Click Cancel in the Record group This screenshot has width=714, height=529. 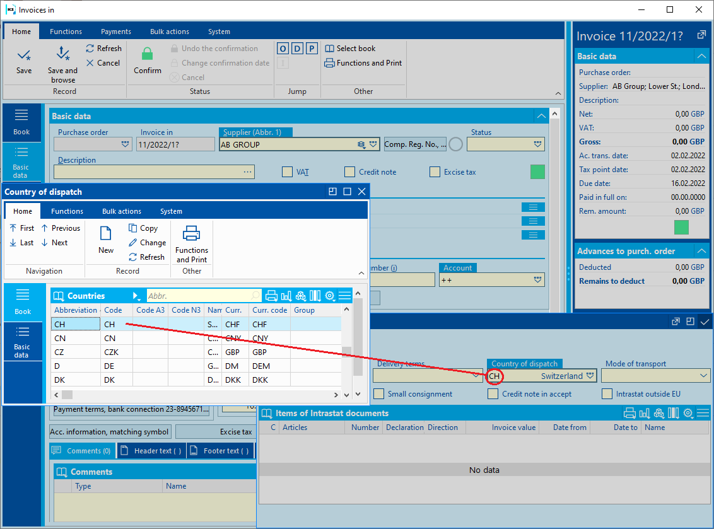point(103,63)
